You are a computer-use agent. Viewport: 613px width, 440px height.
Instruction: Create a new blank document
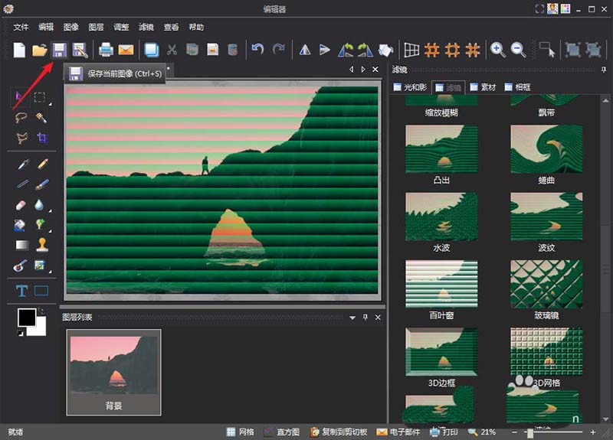(19, 50)
